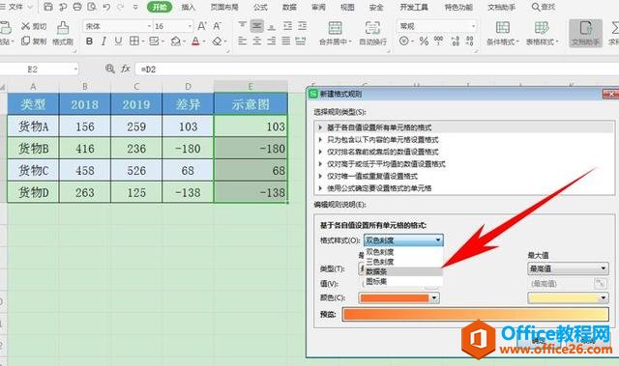
Task: Click the cell borders icon
Action: [x=134, y=41]
